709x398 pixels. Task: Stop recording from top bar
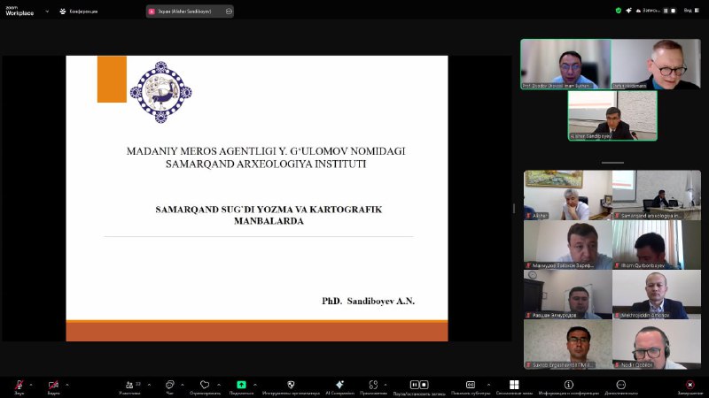(x=673, y=11)
